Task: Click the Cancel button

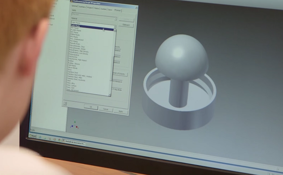Action: point(106,109)
